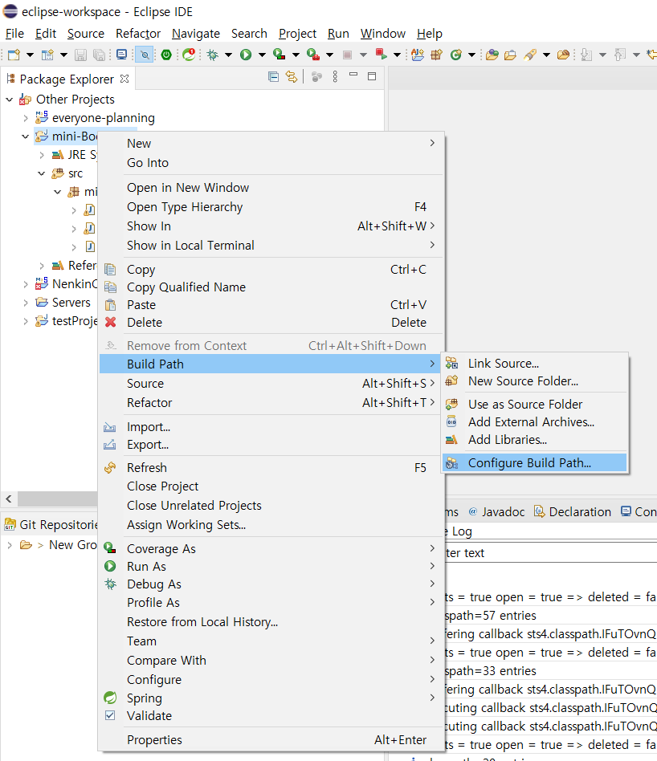Click the Focus on Active Task icon

click(x=316, y=77)
